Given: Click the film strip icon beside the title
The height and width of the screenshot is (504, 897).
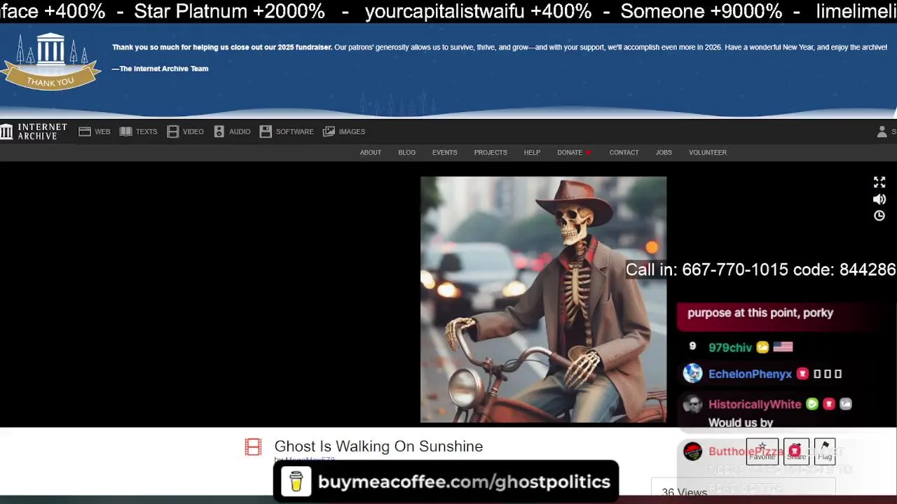Looking at the screenshot, I should (x=253, y=447).
